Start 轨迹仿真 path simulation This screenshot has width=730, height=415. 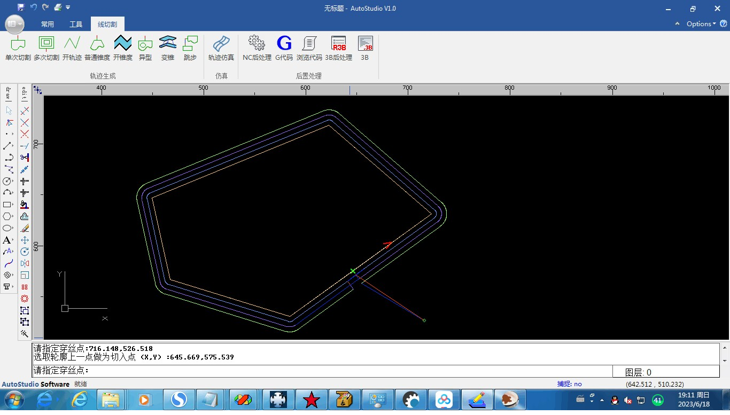pos(221,48)
